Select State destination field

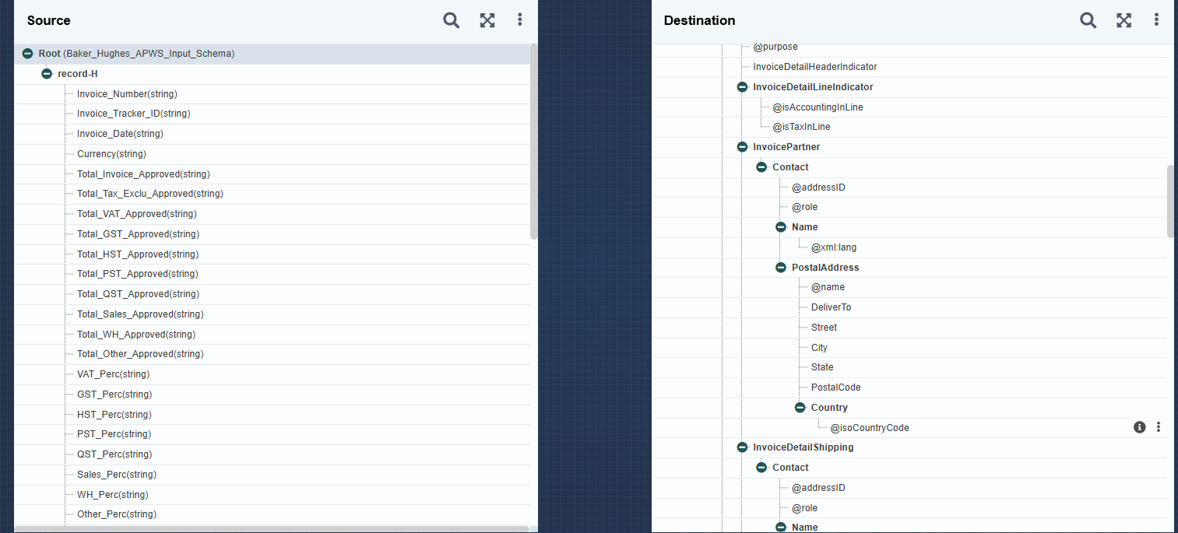[822, 367]
